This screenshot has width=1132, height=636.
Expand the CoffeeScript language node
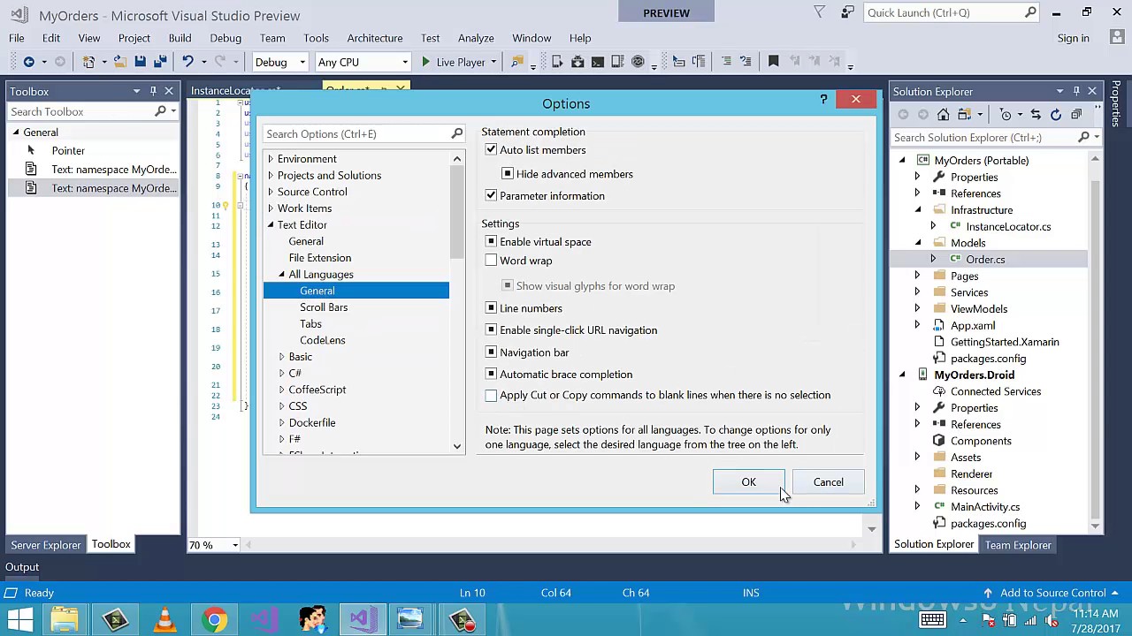281,390
